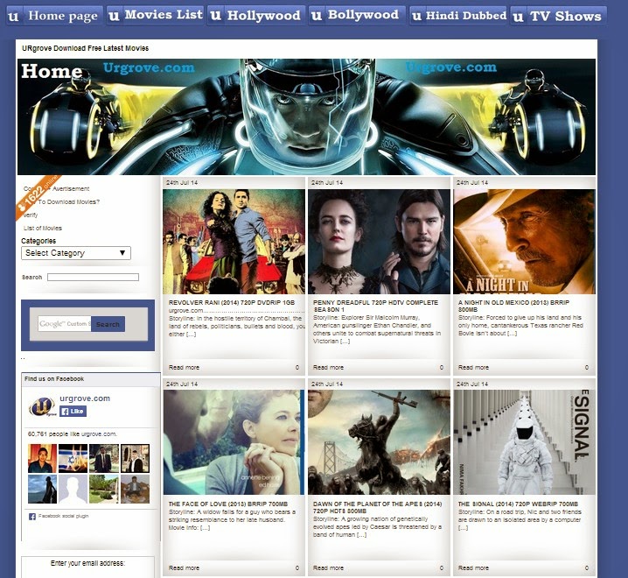628x578 pixels.
Task: Click Read more under The Signal
Action: click(x=473, y=568)
